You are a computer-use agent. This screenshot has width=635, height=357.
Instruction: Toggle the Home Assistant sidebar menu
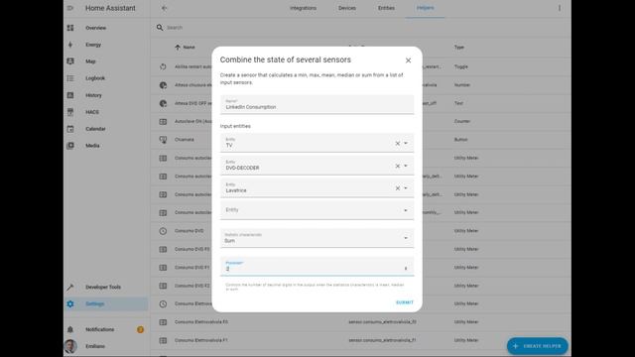[70, 8]
